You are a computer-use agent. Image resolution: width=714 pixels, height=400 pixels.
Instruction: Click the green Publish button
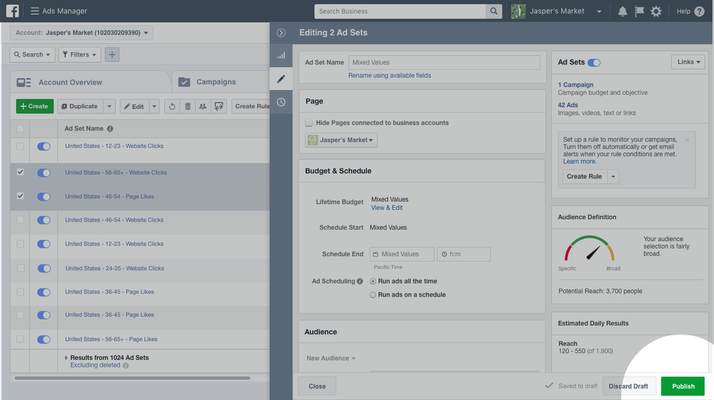pyautogui.click(x=683, y=386)
